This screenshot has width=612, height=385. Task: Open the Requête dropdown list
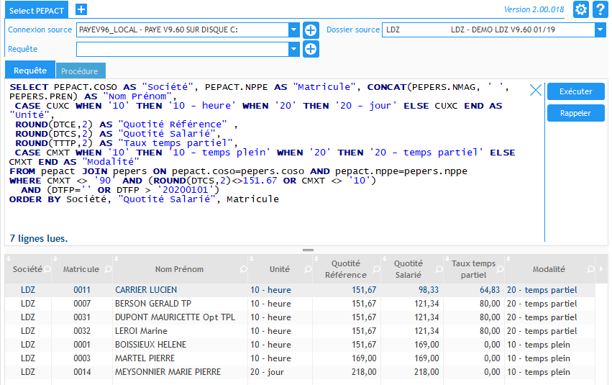click(x=293, y=50)
